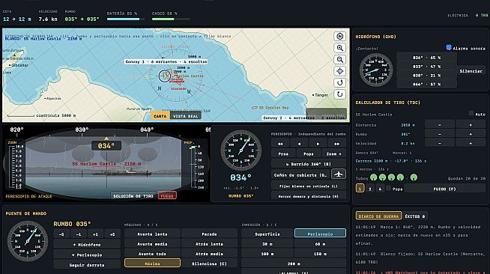The width and height of the screenshot is (490, 274).
Task: Switch the map to VISTA REAL view
Action: (x=186, y=116)
